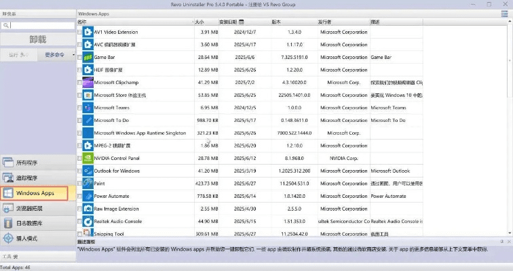Click the Microsoft Clipchamp app icon
The image size is (513, 271).
88,82
